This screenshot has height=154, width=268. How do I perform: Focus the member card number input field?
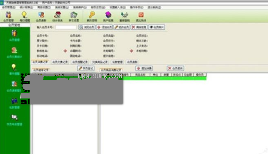pyautogui.click(x=66, y=27)
